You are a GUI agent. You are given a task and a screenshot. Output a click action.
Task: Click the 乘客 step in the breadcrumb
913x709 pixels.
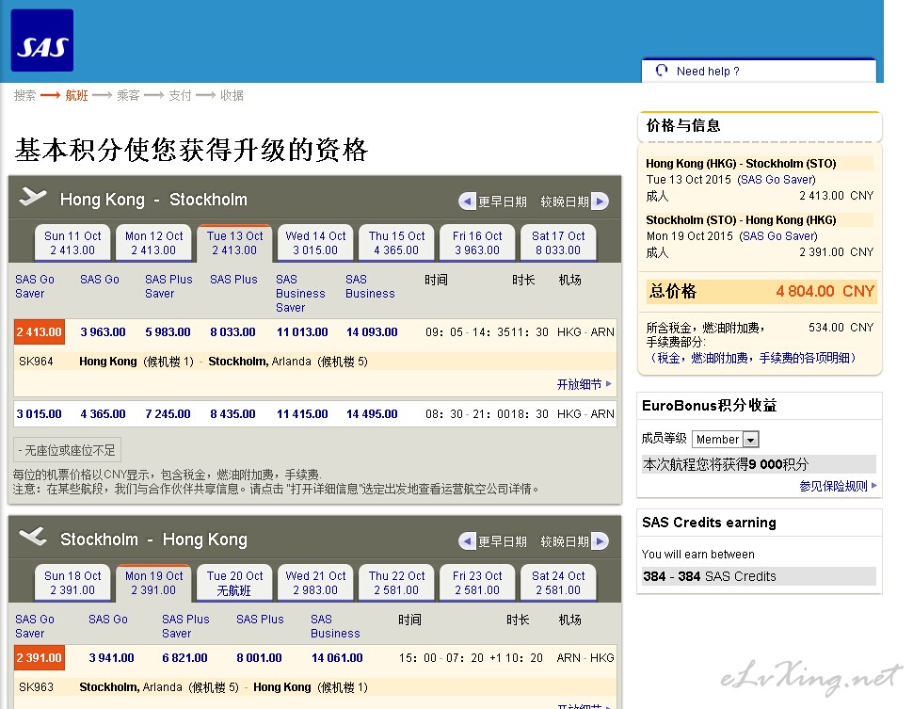click(128, 95)
